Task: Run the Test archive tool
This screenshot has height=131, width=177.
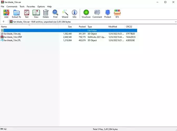Action: click(x=27, y=14)
